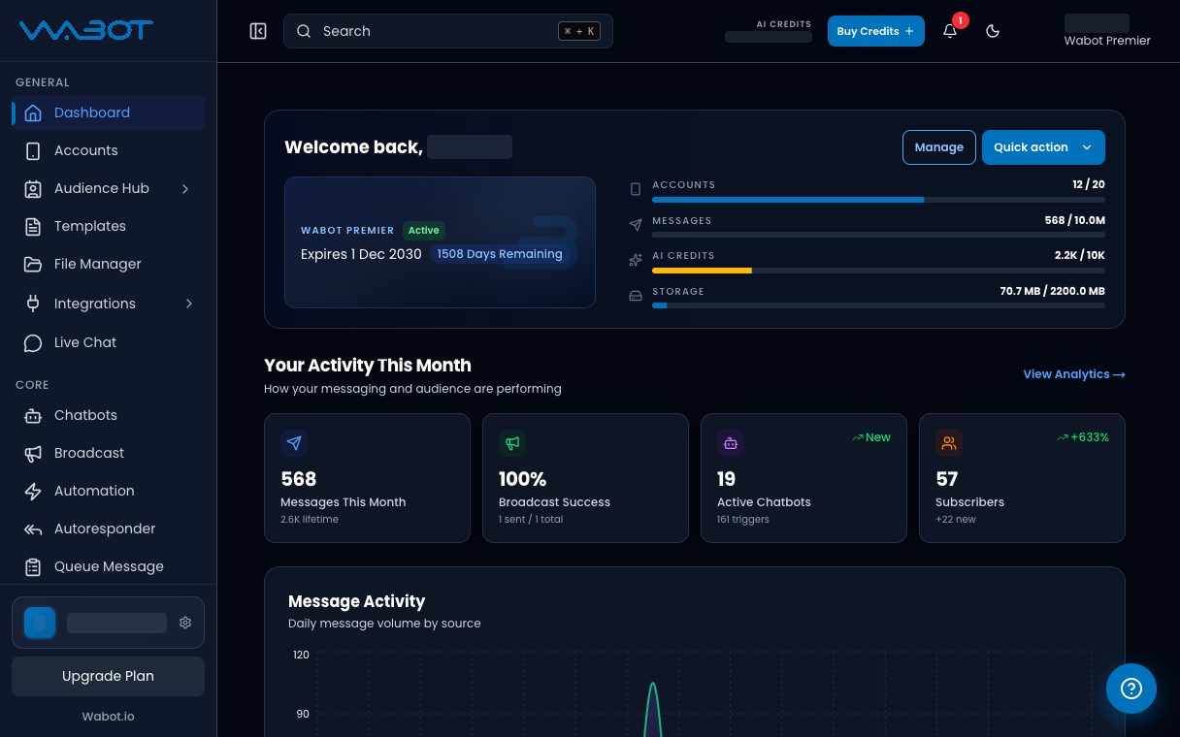Screen dimensions: 1180x737
Task: Open Queue Message page
Action: [108, 566]
